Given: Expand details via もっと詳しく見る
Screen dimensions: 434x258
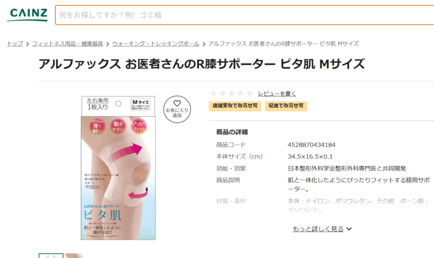Looking at the screenshot, I should point(318,229).
